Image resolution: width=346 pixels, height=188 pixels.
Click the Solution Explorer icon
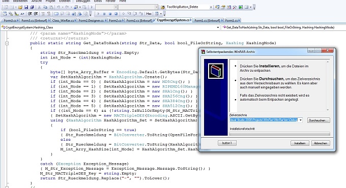tap(217, 7)
